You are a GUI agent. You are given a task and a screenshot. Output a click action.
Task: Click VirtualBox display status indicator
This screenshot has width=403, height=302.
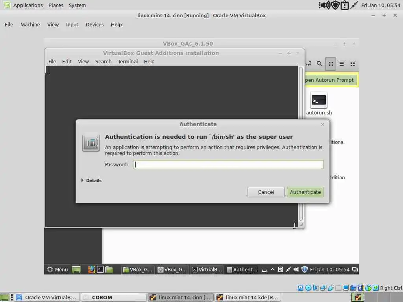(x=346, y=288)
